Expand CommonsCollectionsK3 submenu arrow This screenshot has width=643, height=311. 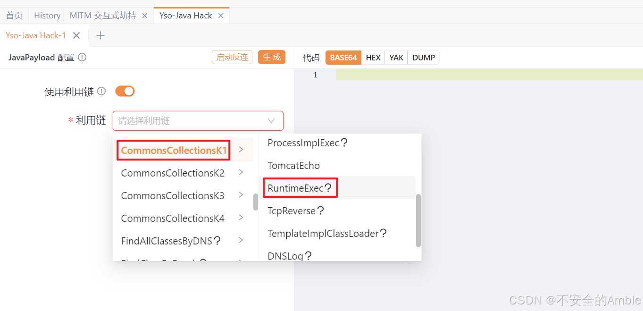click(241, 195)
